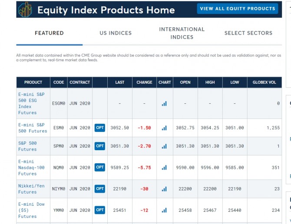Image resolution: width=291 pixels, height=224 pixels.
Task: Click chart icon in S&P 500 Futures row
Action: click(164, 146)
